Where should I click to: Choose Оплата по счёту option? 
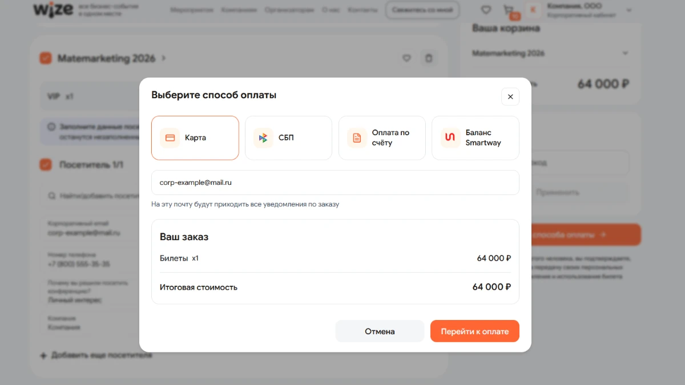click(x=382, y=138)
